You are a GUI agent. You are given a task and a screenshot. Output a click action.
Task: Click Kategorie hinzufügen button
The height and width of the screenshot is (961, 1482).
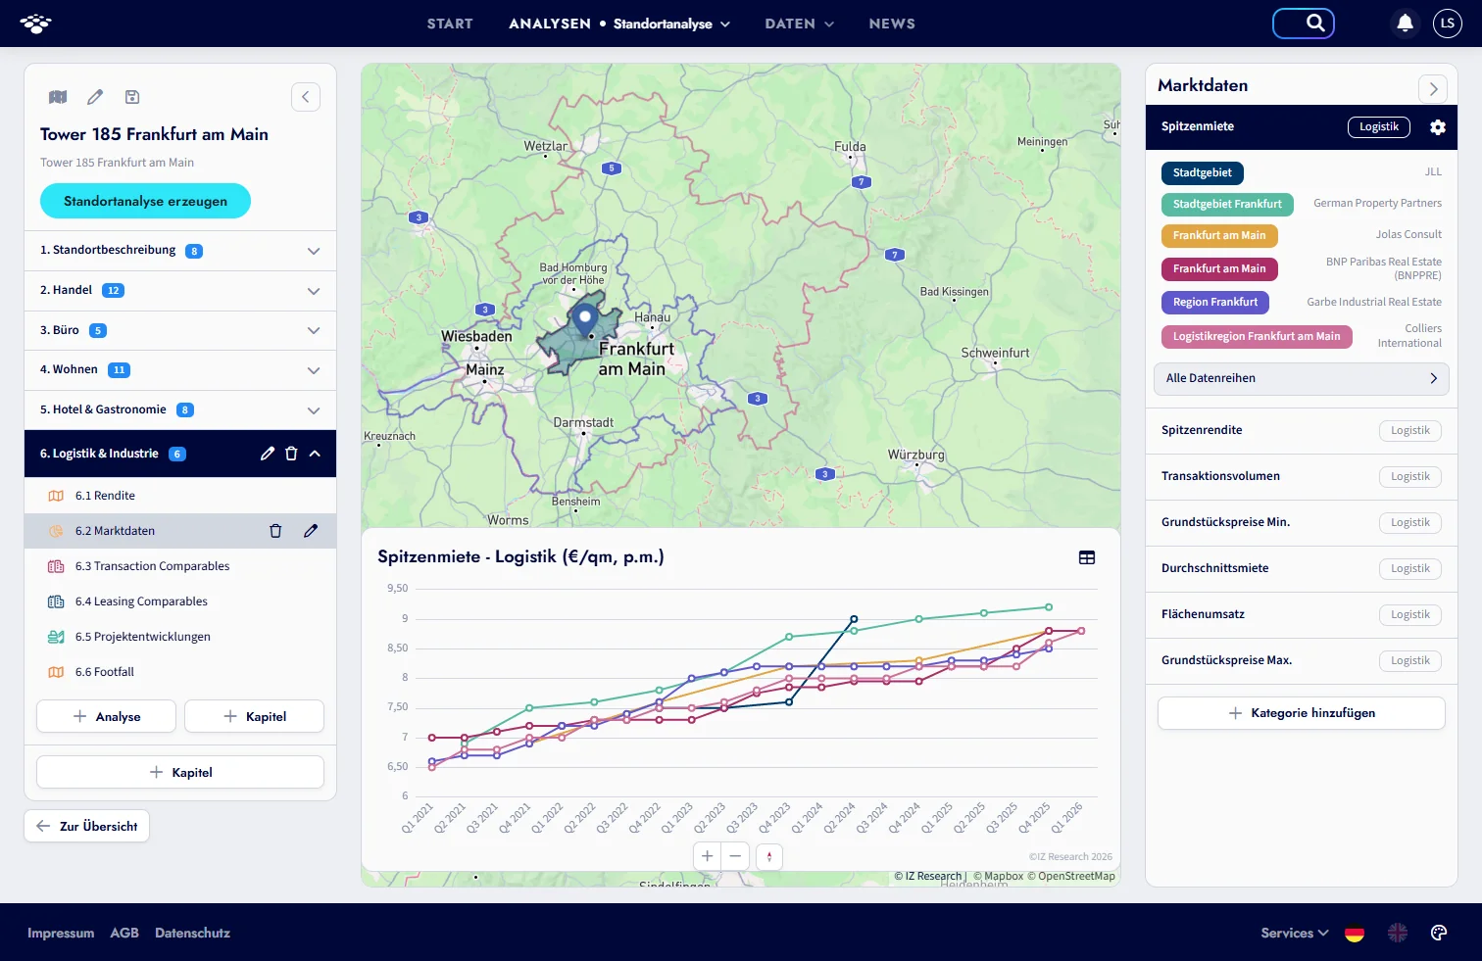coord(1302,713)
